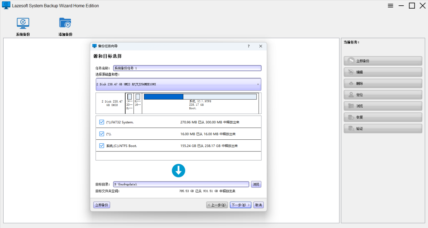Viewport: 428px width, 228px height.
Task: Click the 验证 (Verify) task icon
Action: [351, 129]
